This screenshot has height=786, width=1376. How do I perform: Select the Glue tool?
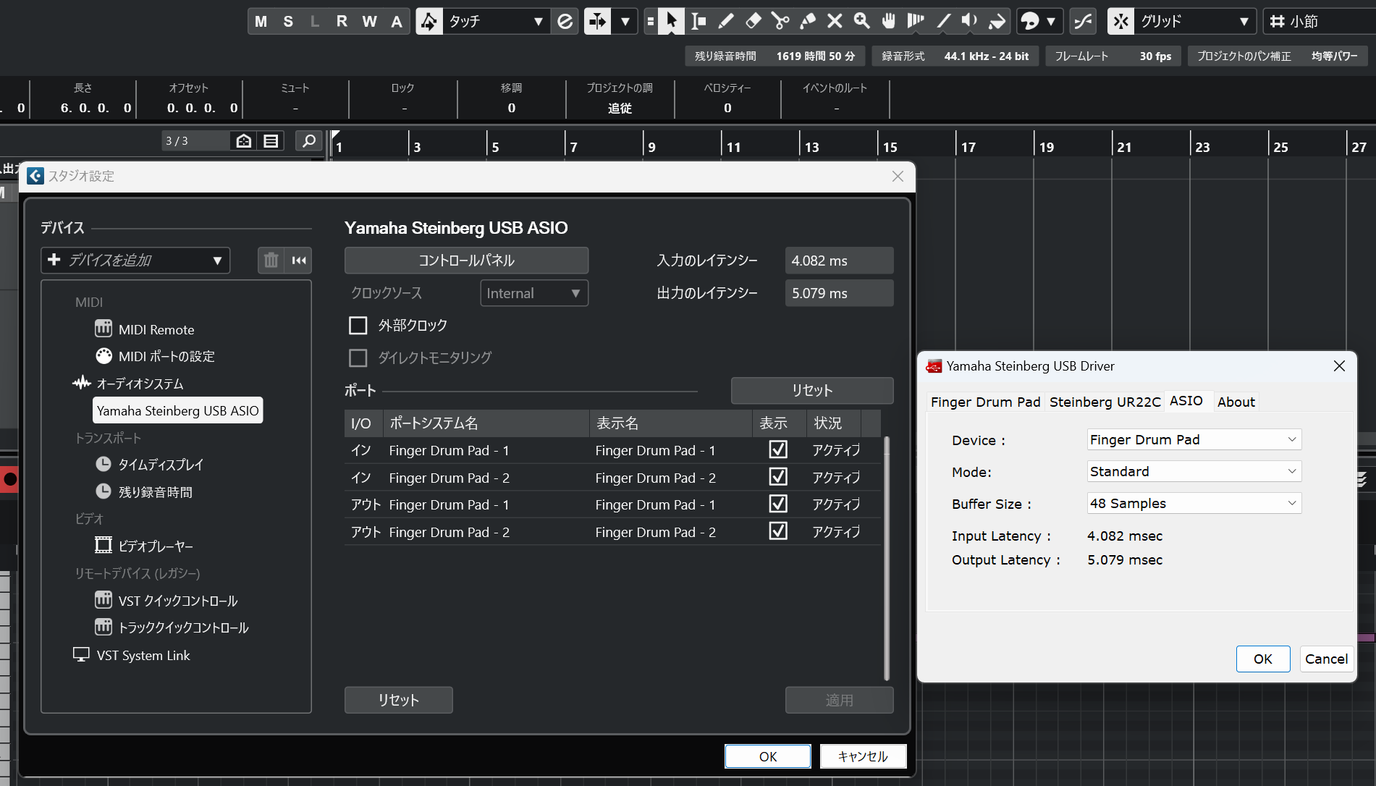pyautogui.click(x=807, y=21)
